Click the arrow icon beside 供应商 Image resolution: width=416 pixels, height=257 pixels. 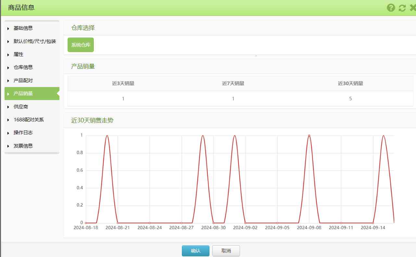(8, 107)
